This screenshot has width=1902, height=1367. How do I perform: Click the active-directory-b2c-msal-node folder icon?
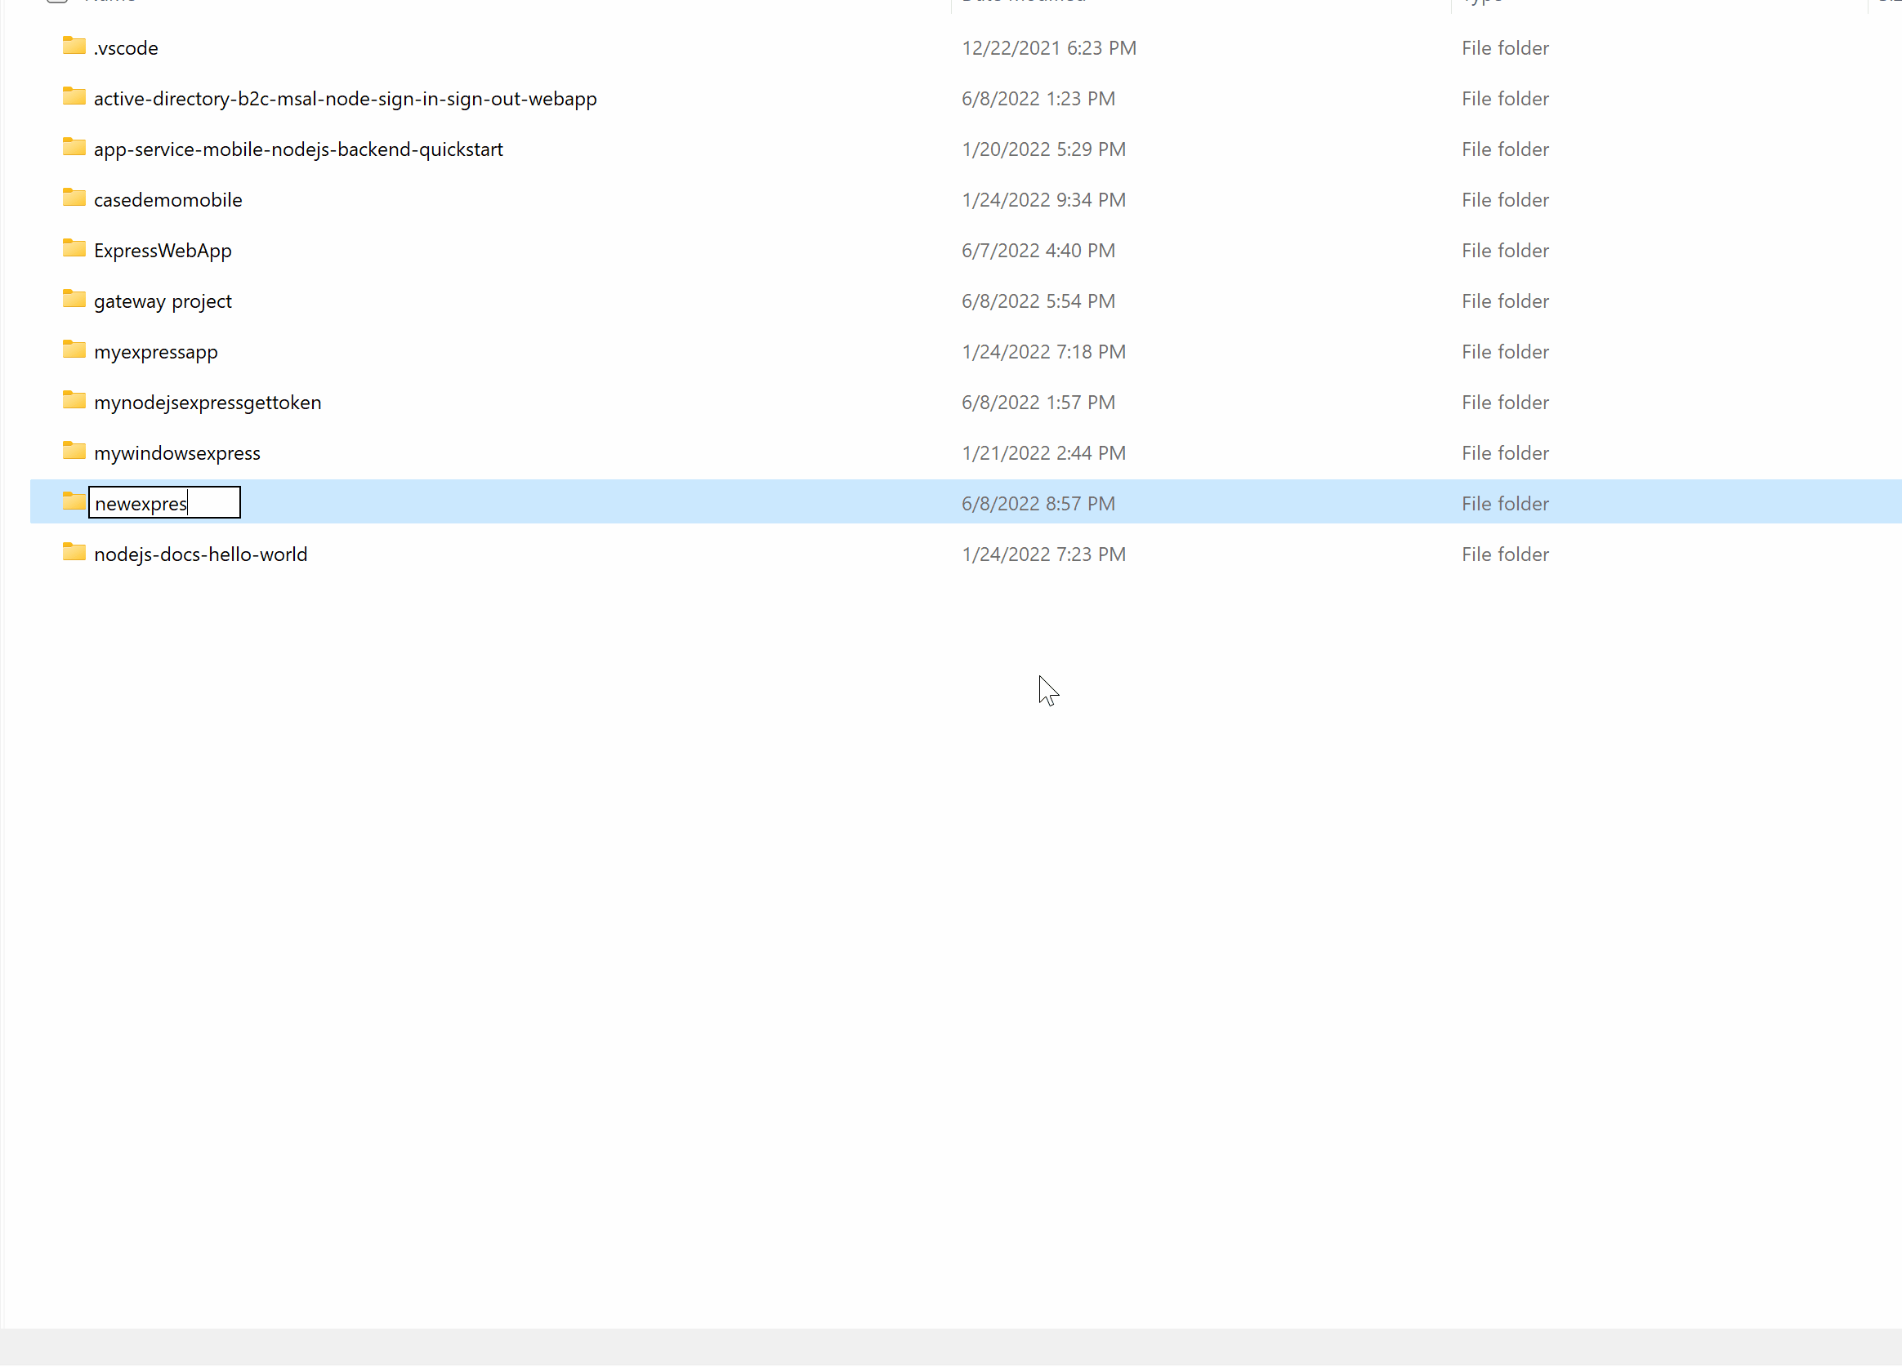(74, 97)
